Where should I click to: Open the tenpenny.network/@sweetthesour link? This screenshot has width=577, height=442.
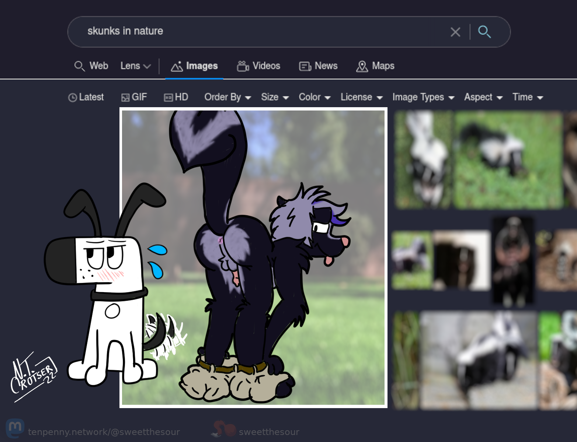coord(104,432)
